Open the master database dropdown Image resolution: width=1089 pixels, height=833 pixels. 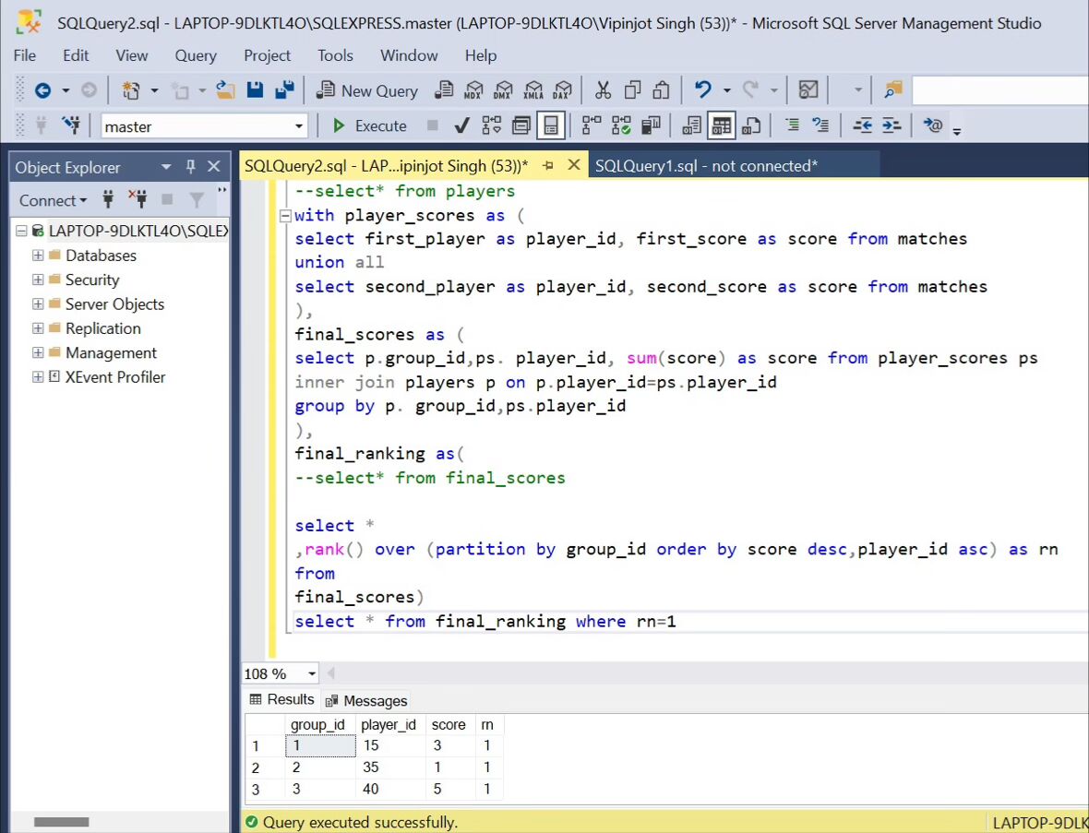click(298, 126)
